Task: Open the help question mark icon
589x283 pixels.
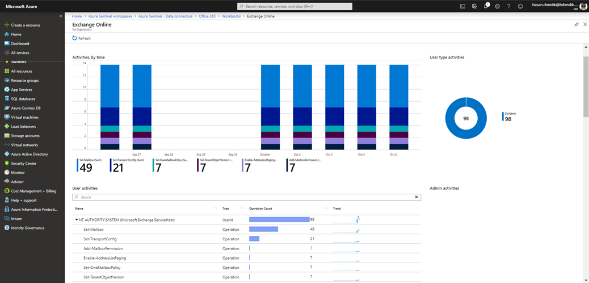Action: (x=508, y=6)
